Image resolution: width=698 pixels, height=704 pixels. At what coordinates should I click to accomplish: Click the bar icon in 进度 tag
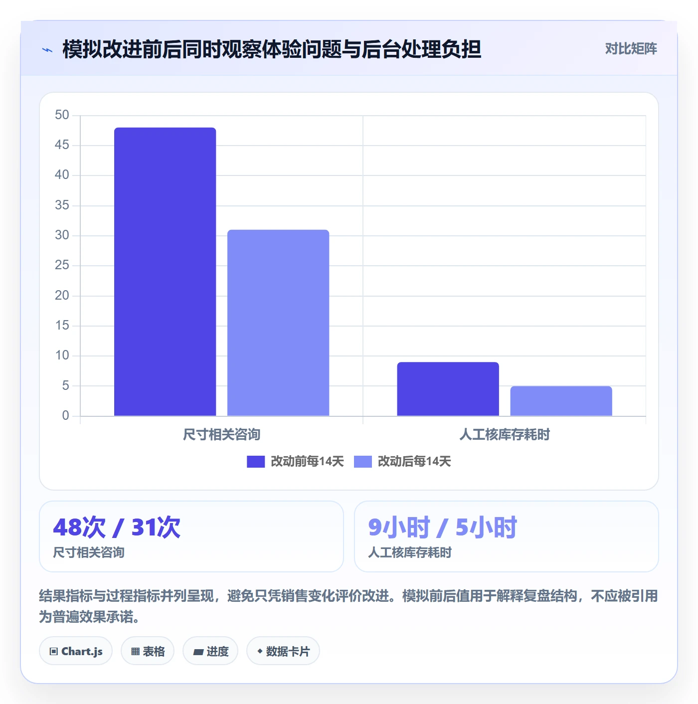(x=198, y=652)
